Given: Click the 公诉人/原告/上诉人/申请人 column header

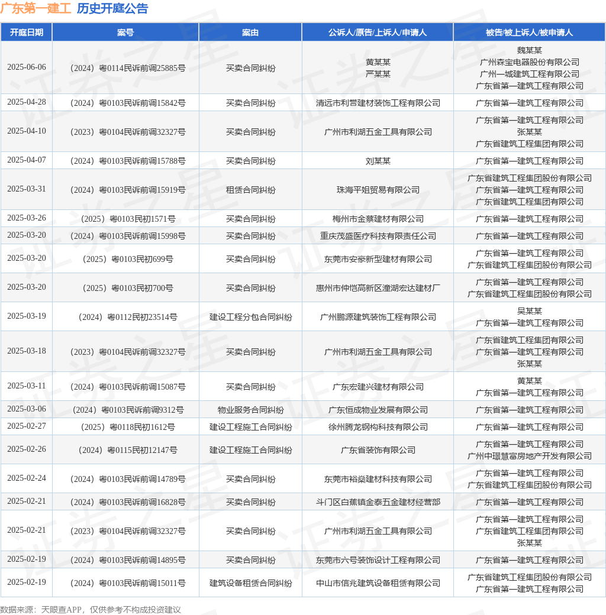Looking at the screenshot, I should (378, 32).
